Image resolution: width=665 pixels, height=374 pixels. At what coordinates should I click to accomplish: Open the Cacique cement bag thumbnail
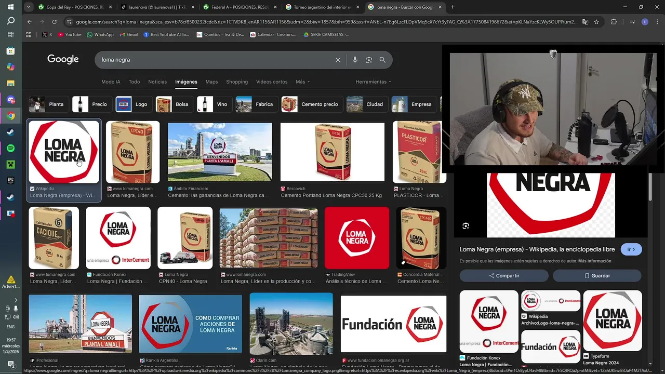pos(54,238)
